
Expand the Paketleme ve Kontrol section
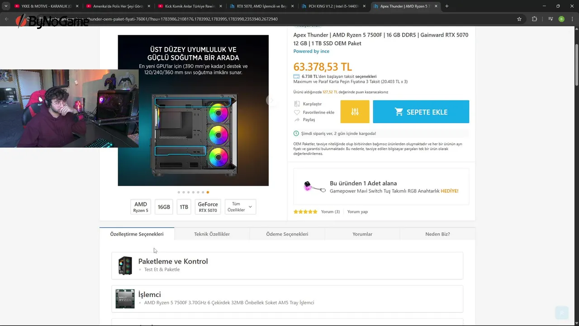[287, 266]
